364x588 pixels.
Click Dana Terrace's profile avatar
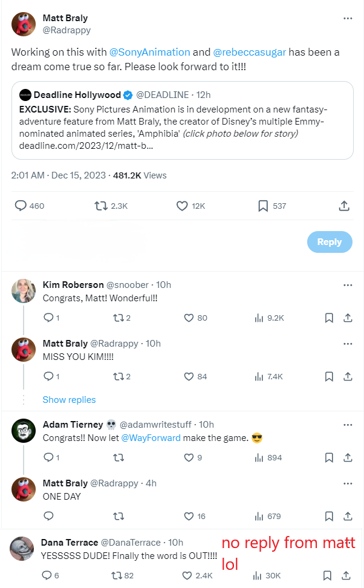(22, 548)
